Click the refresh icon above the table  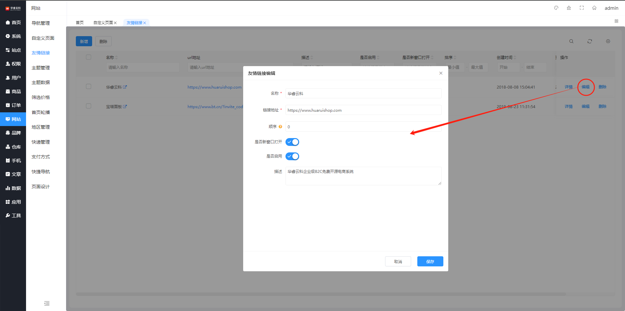pos(590,41)
